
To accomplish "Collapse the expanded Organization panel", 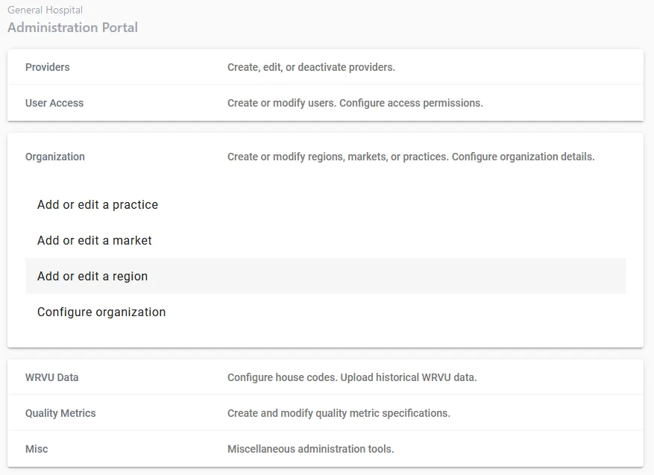I will click(x=55, y=157).
